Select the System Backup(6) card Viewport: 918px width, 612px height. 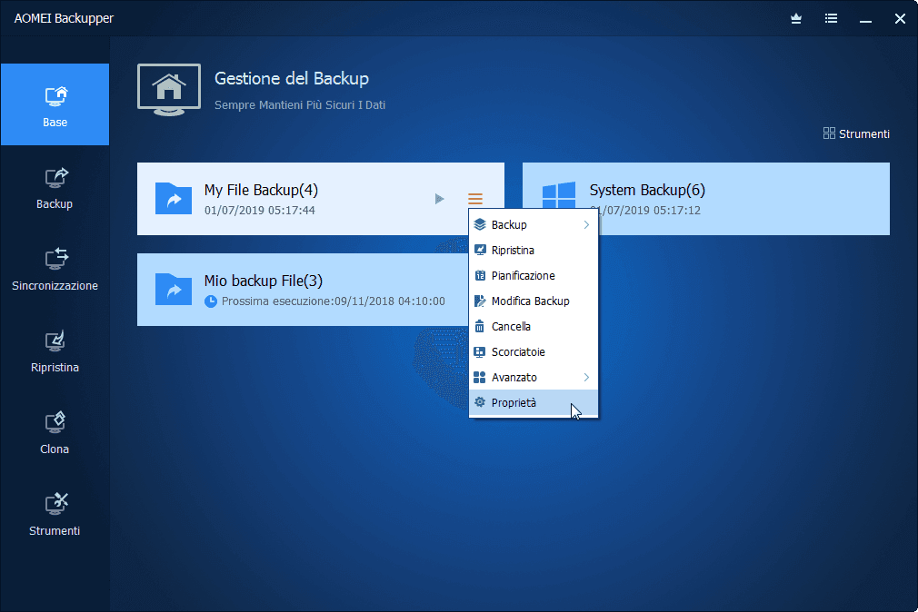pos(706,199)
